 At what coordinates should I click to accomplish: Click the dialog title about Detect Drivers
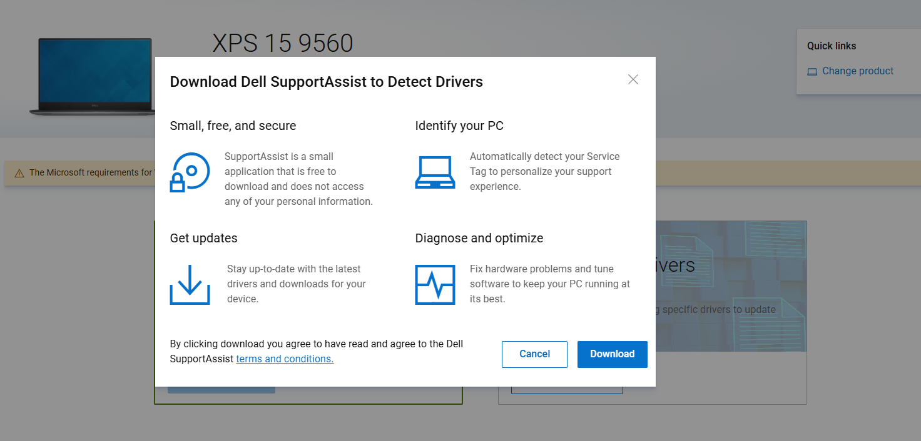(326, 82)
